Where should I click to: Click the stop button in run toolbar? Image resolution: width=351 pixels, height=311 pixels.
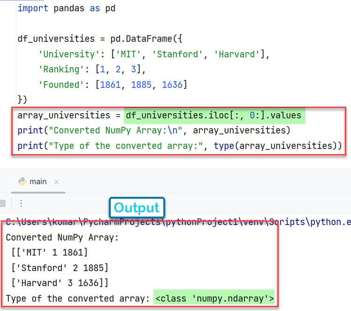pyautogui.click(x=2, y=203)
